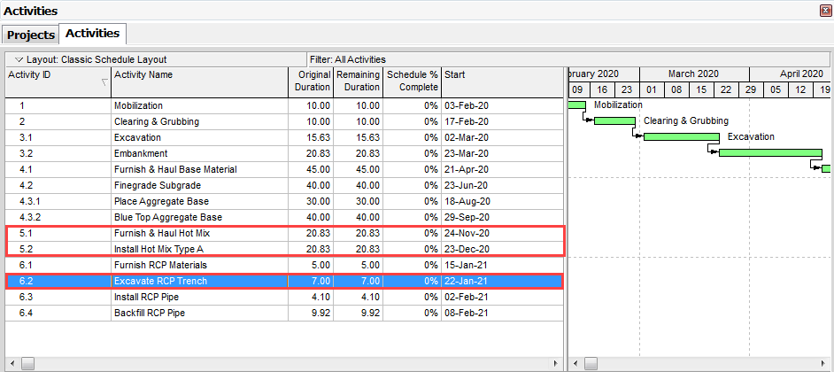Click the Excavation Gantt bar
Viewport: 834px width, 372px height.
click(x=681, y=137)
